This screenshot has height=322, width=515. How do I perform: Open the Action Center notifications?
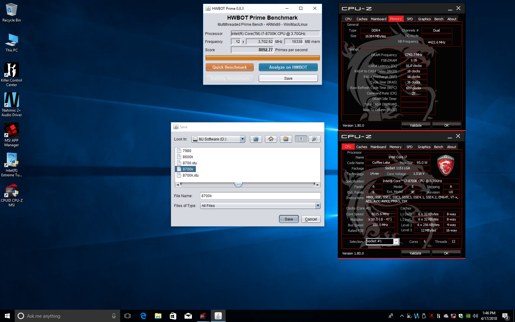(506, 316)
